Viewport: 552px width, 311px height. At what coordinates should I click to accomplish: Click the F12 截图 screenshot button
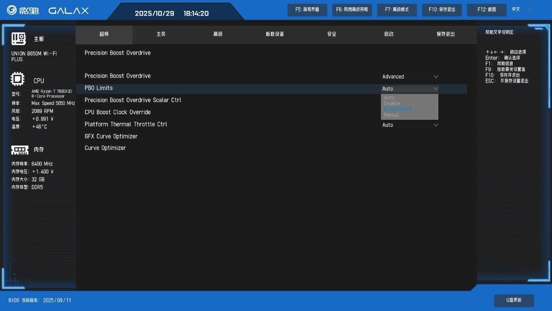[486, 10]
